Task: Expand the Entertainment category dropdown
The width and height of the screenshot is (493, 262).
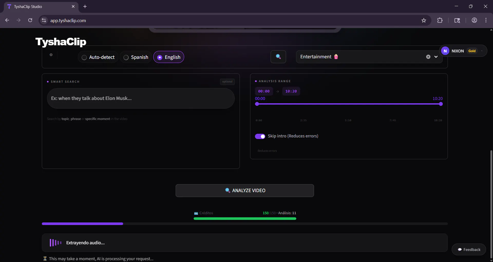Action: tap(436, 57)
